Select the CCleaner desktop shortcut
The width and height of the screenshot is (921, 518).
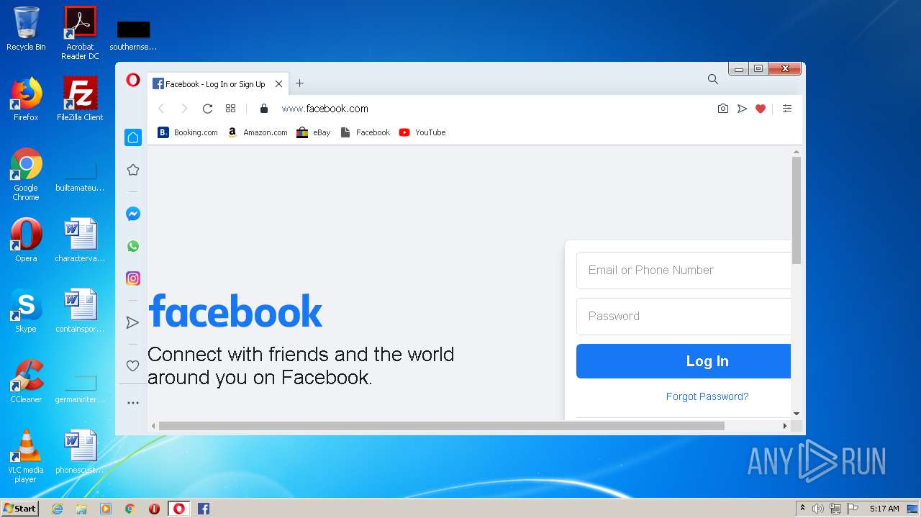click(x=26, y=381)
